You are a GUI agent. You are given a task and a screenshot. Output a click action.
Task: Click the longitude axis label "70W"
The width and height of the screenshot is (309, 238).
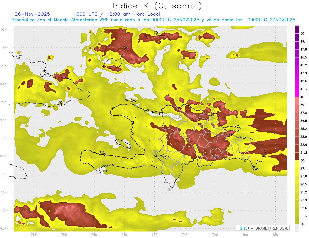point(215,234)
